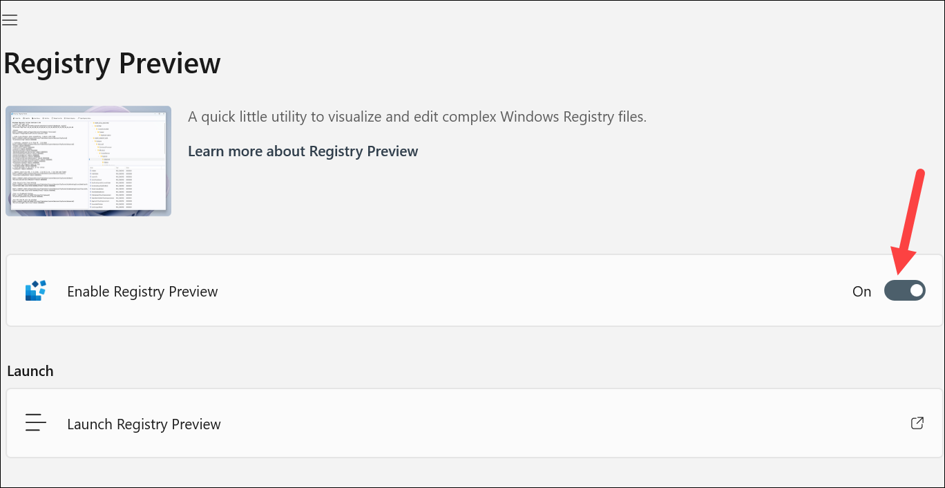
Task: Turn off the Enable Registry Preview toggle
Action: pos(904,291)
